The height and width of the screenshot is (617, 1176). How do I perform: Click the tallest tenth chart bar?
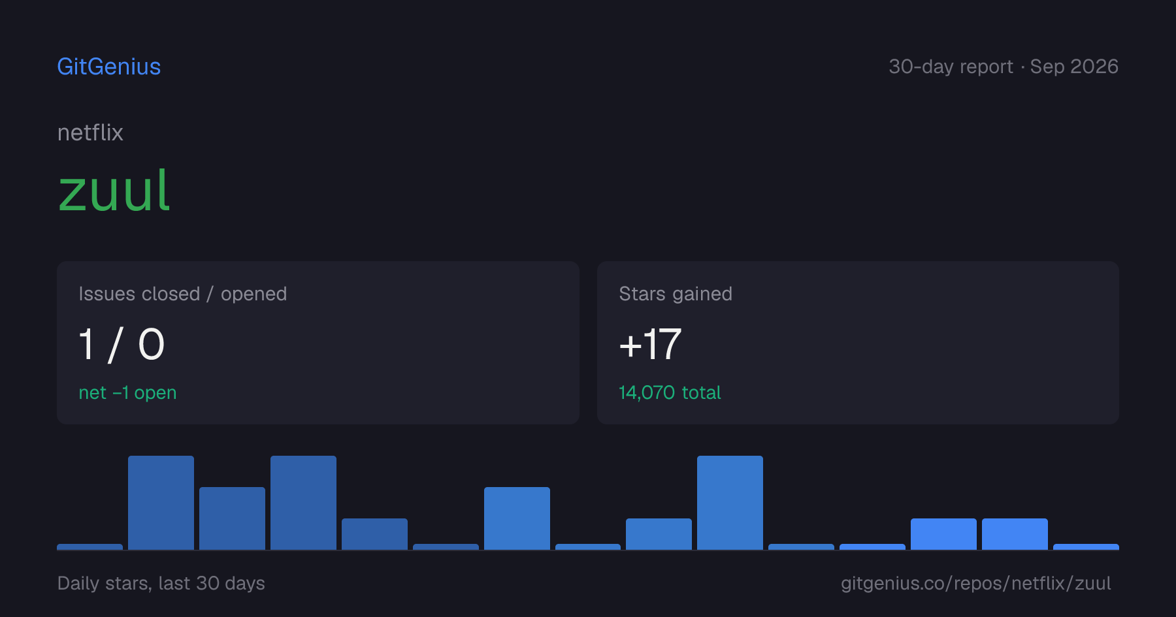pos(730,503)
